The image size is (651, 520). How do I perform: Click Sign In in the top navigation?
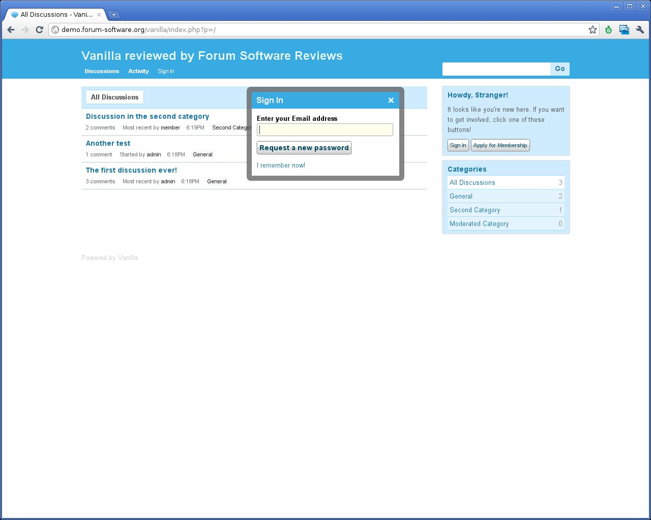(166, 71)
